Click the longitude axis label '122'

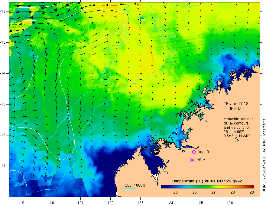pyautogui.click(x=110, y=203)
